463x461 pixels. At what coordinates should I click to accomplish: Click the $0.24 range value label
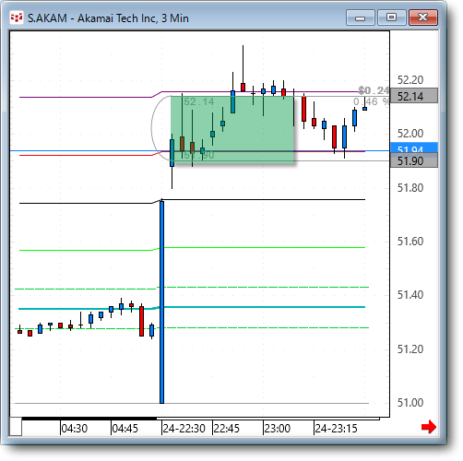(374, 90)
